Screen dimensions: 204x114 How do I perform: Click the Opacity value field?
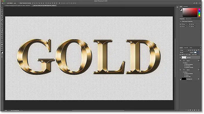click(x=195, y=53)
